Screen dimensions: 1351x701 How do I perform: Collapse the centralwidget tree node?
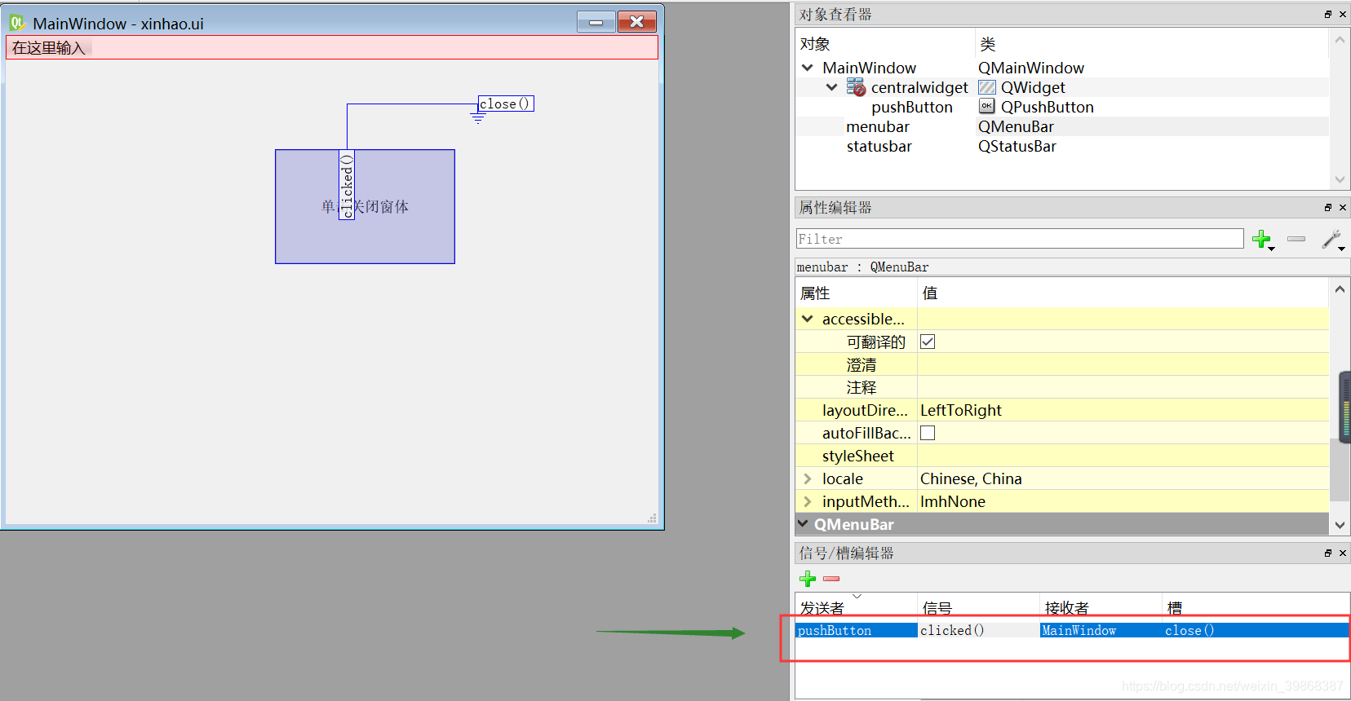pos(832,87)
